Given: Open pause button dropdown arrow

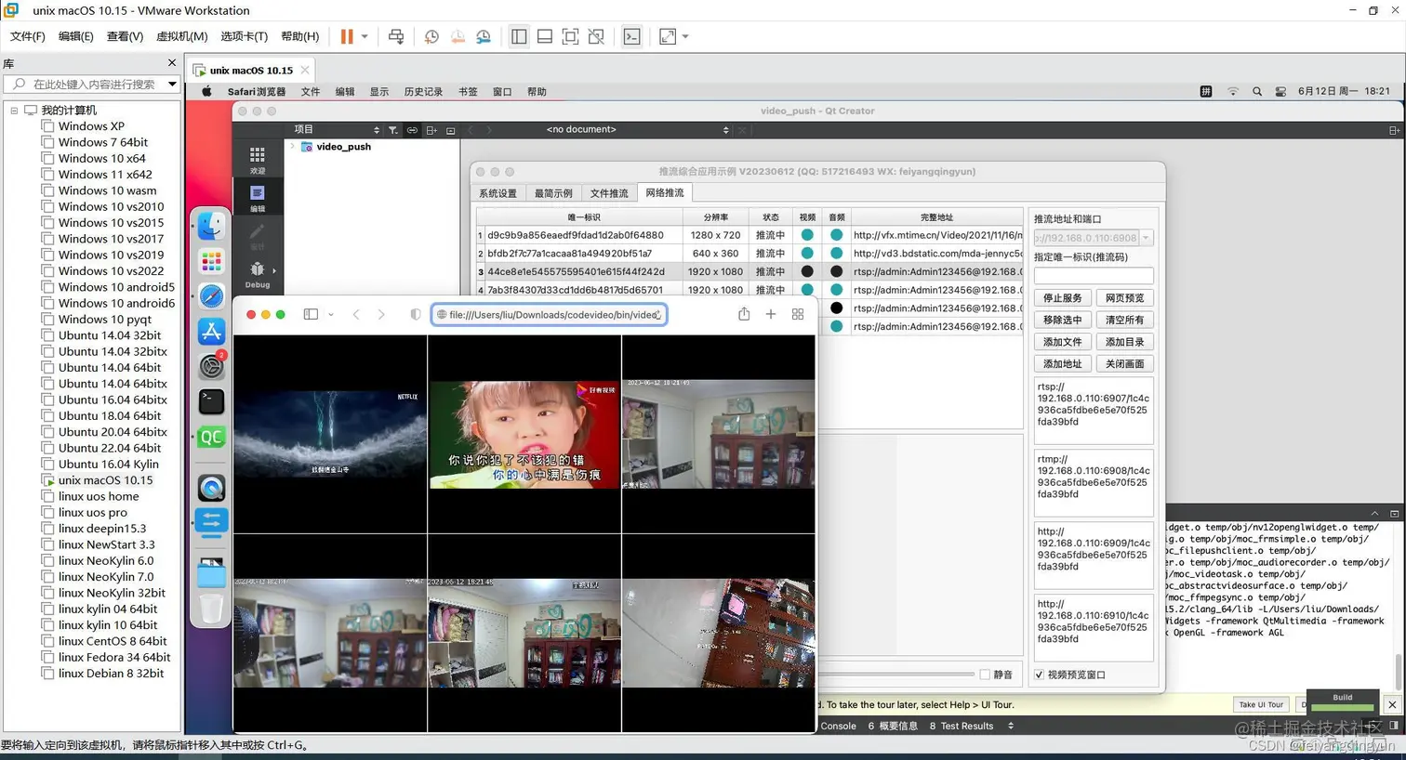Looking at the screenshot, I should click(x=365, y=36).
